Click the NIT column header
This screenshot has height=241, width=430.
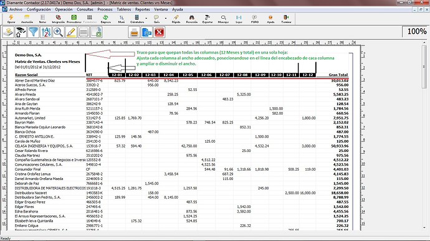click(89, 75)
